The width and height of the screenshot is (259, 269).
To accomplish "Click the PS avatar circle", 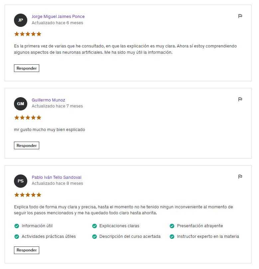I will [x=21, y=181].
